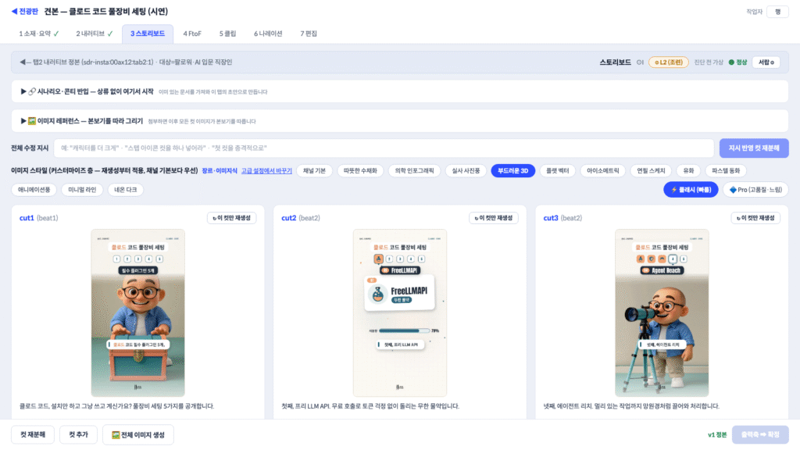Open the 6 나레이션 tab
Viewport: 800px width, 450px height.
click(x=268, y=34)
